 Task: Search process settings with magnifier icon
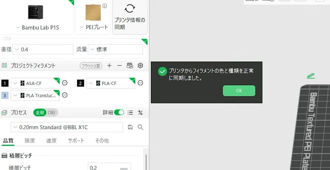point(140,127)
